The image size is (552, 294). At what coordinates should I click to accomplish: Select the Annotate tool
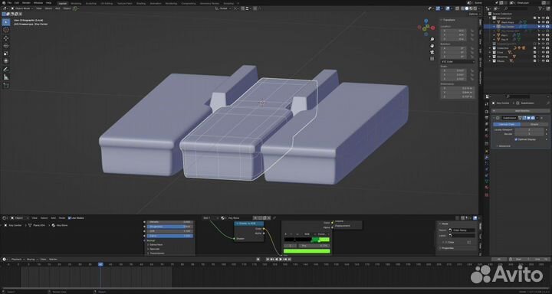6,69
